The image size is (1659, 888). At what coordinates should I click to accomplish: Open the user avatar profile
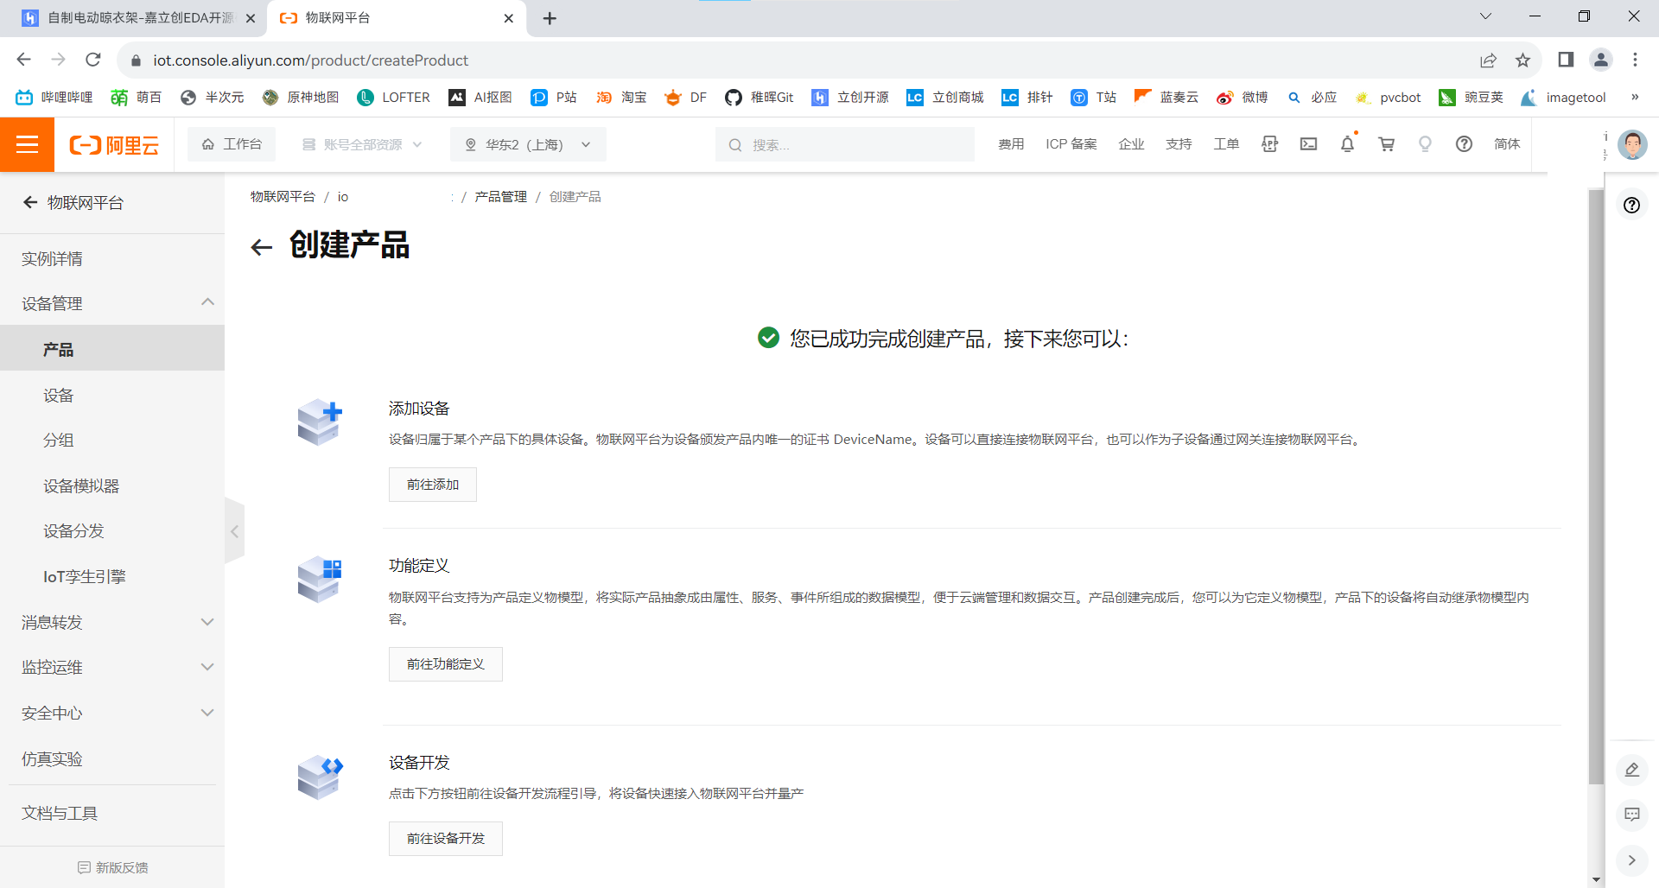click(1631, 144)
